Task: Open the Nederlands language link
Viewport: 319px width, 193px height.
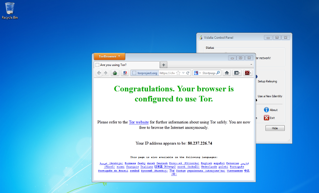Action: tap(209, 167)
